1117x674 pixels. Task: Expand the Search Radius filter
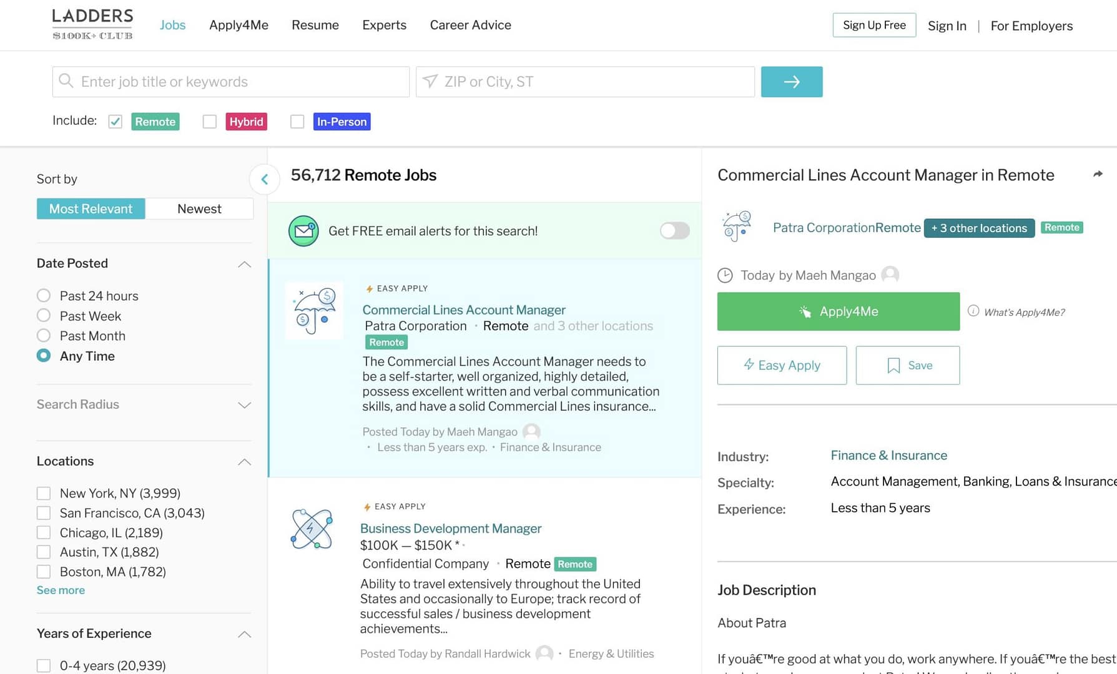tap(244, 405)
